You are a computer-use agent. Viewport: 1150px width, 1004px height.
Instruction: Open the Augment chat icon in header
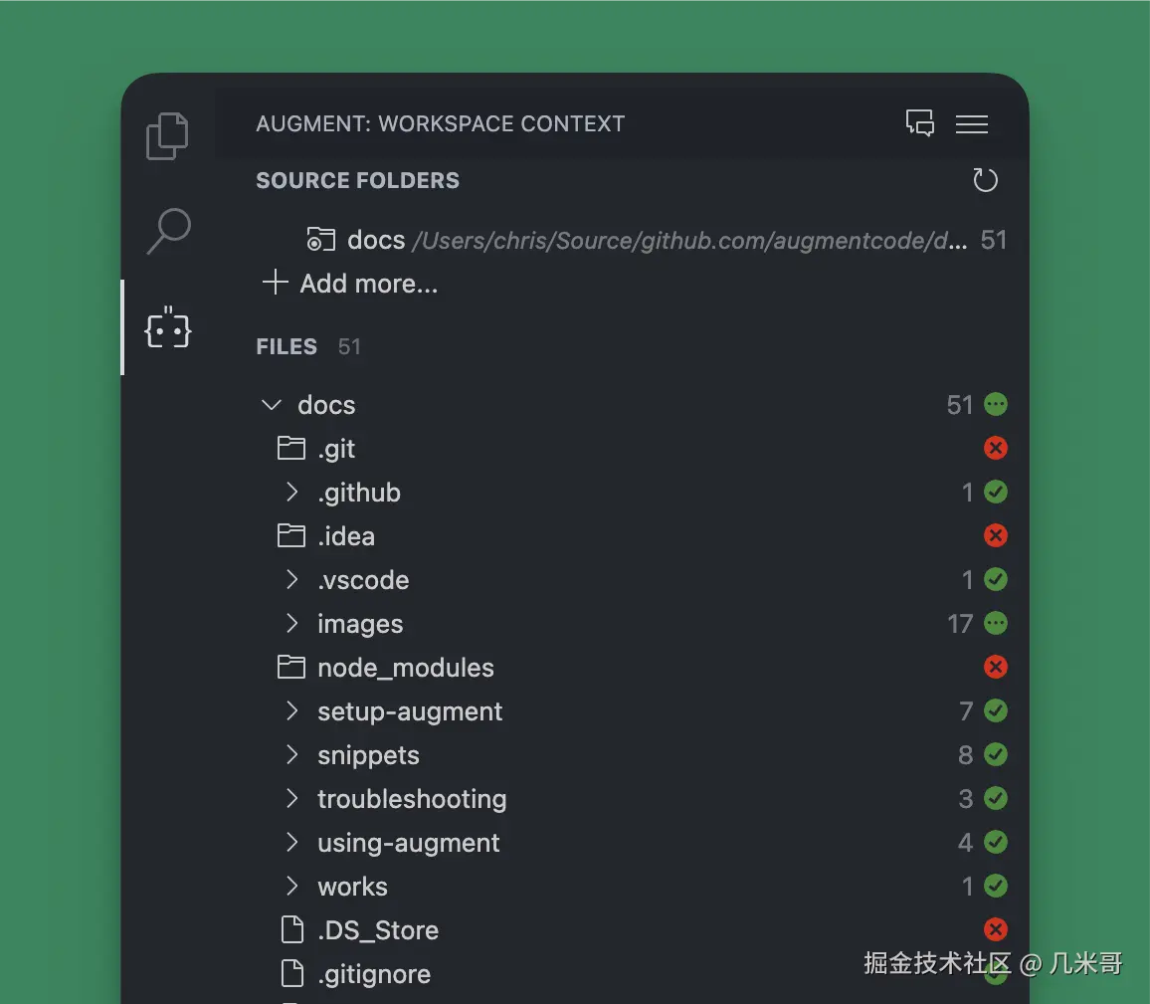tap(919, 123)
